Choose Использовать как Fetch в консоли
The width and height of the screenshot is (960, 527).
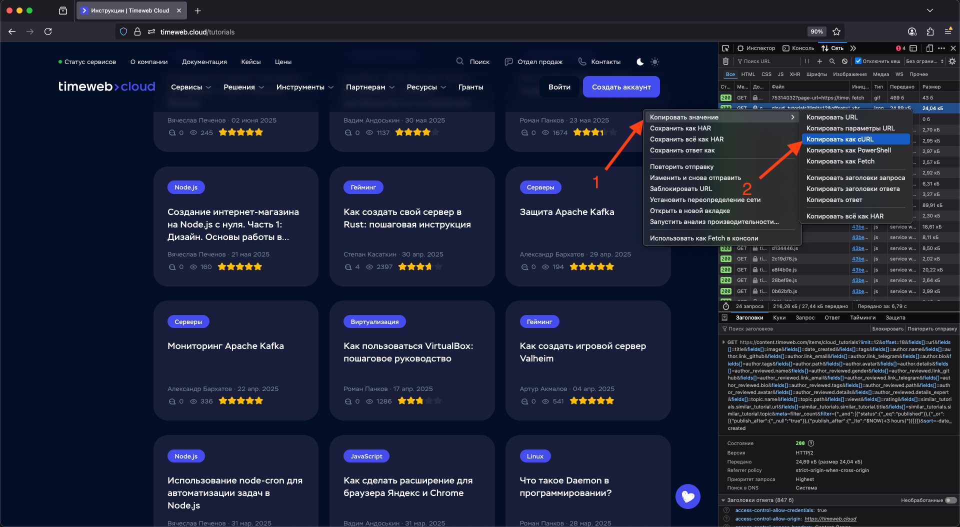coord(722,238)
